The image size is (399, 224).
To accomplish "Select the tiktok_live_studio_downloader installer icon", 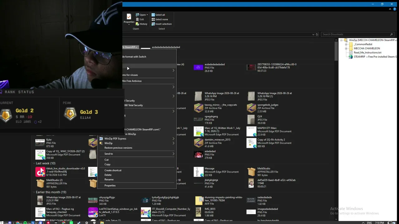I will coord(40,172).
